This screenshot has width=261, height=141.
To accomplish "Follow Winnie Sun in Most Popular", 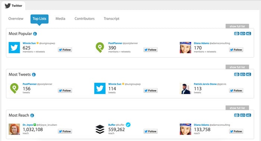I will pyautogui.click(x=65, y=50).
